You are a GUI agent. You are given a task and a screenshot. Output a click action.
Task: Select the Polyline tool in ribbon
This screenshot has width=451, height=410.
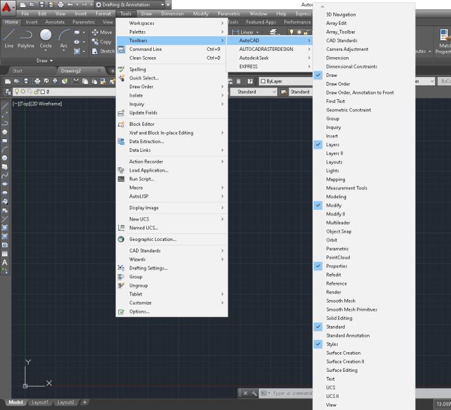(25, 38)
